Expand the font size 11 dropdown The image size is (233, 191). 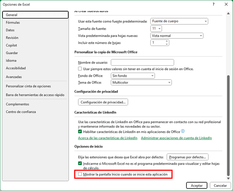[x=156, y=28]
